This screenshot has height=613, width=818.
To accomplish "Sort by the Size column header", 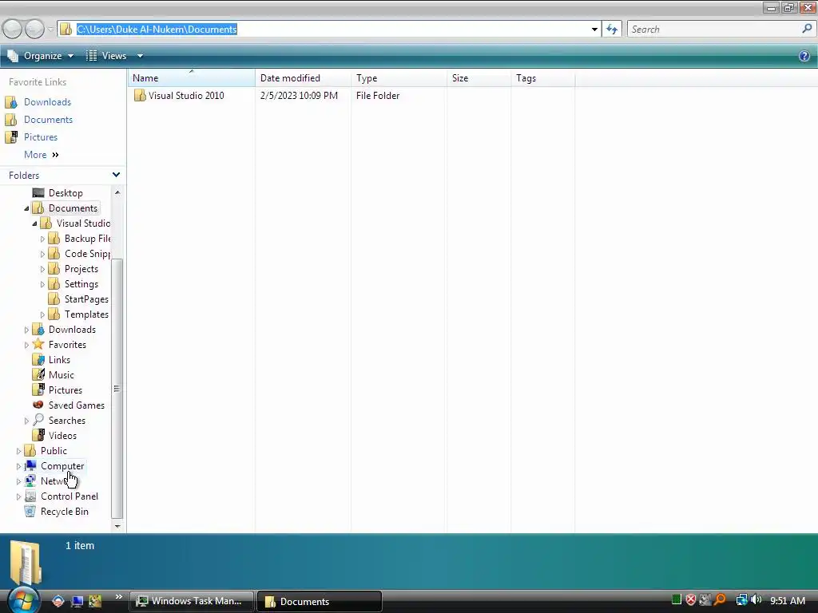I will [478, 78].
